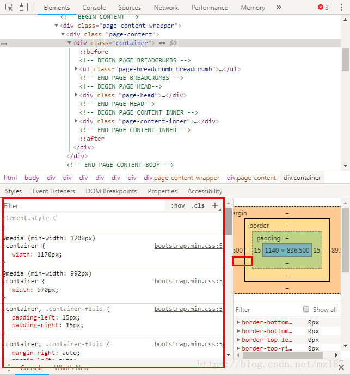Open the Performance tab

coord(210,8)
